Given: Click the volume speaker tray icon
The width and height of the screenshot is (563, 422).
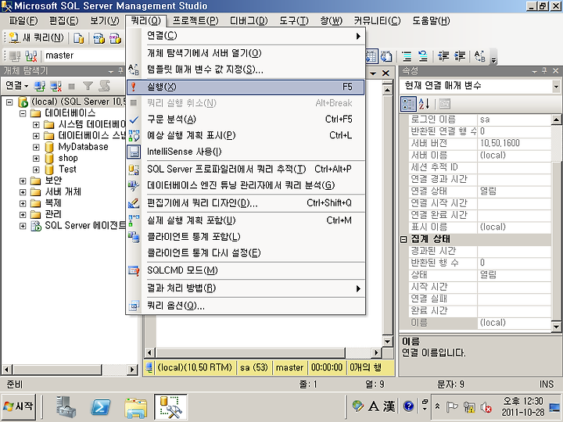Looking at the screenshot, I should tap(486, 407).
